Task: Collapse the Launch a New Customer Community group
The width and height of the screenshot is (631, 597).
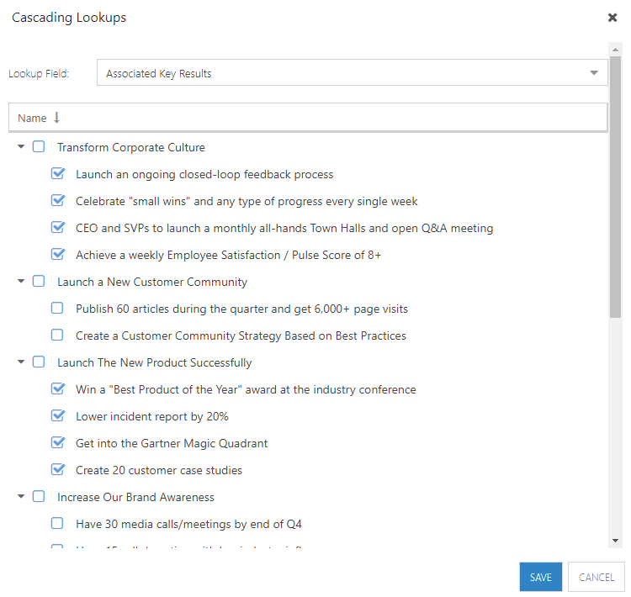Action: click(x=21, y=281)
